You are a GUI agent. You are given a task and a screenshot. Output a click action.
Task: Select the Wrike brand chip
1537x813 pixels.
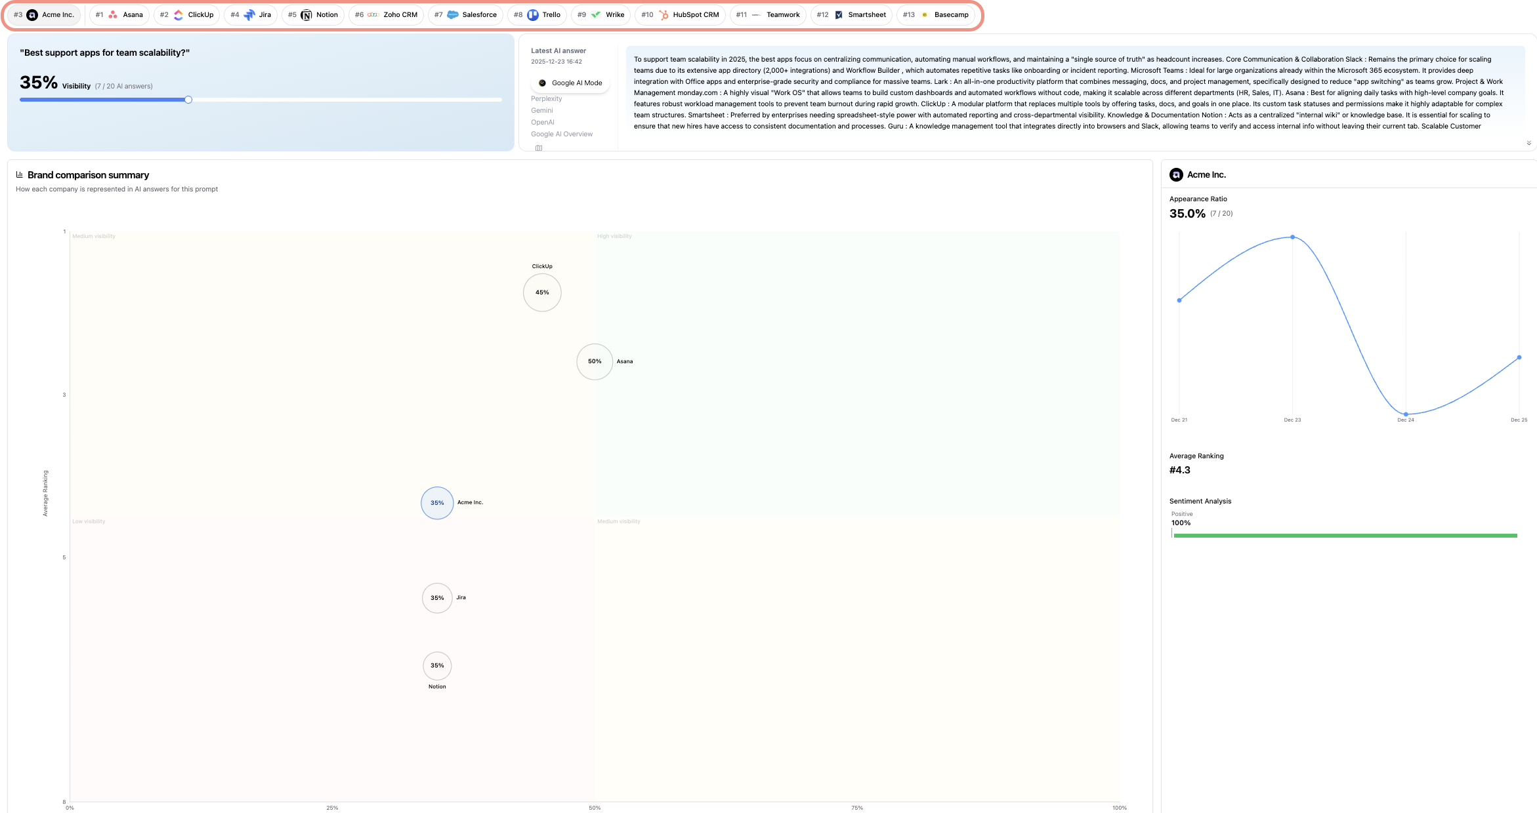[600, 14]
